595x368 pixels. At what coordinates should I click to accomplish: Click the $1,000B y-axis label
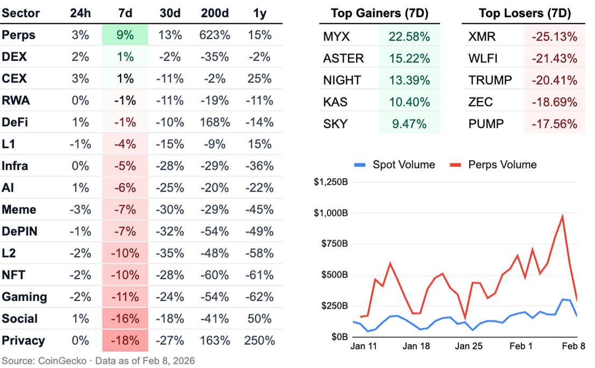330,213
